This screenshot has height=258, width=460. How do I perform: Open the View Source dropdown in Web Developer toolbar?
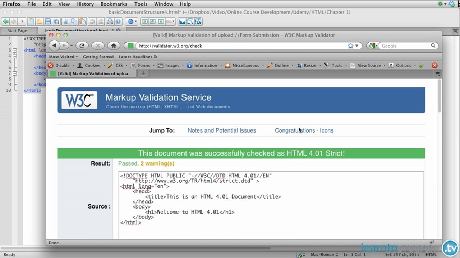[368, 66]
